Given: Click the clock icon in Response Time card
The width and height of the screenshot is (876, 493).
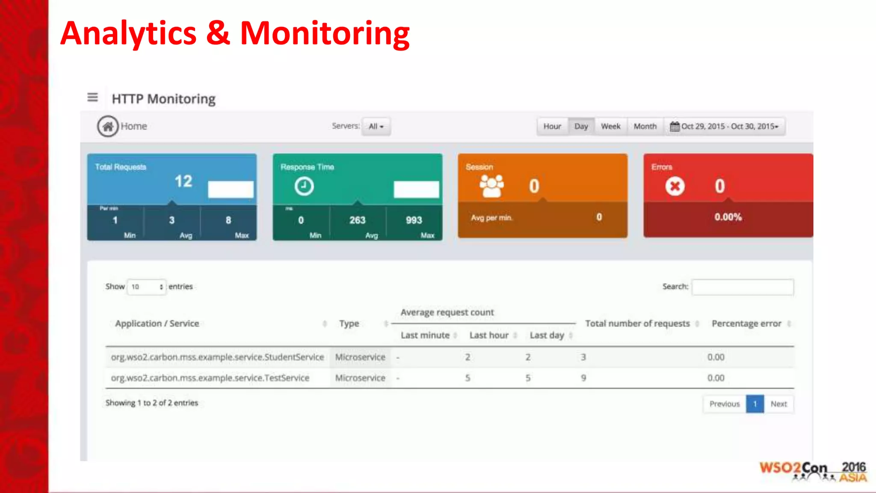Looking at the screenshot, I should click(304, 186).
